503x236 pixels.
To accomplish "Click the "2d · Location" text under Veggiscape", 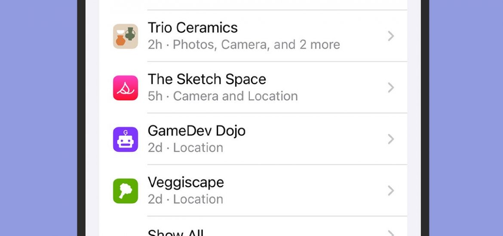I will (x=185, y=200).
